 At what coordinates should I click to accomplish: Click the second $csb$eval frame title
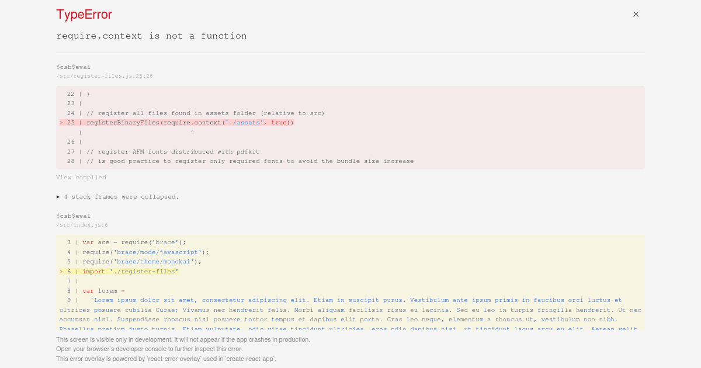pos(73,216)
